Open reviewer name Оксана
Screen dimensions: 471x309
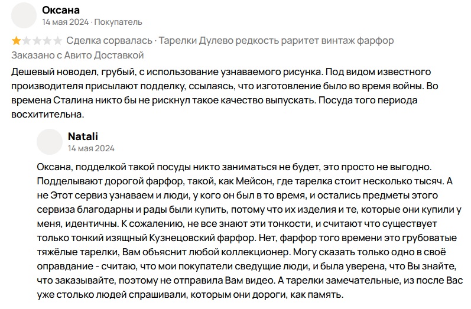(x=61, y=10)
